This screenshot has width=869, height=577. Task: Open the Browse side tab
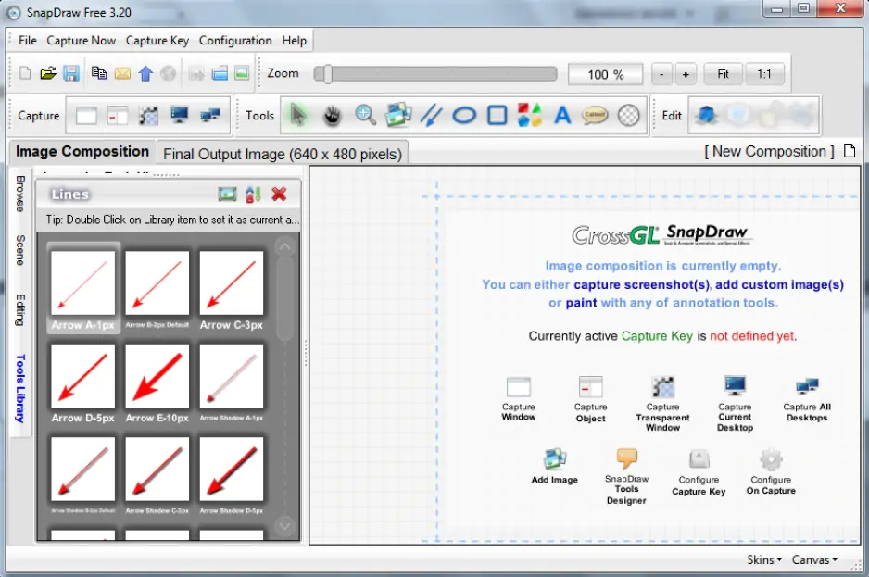[20, 193]
